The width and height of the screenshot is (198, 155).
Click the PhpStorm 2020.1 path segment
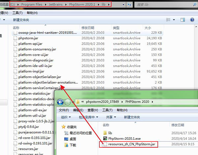(x=82, y=5)
